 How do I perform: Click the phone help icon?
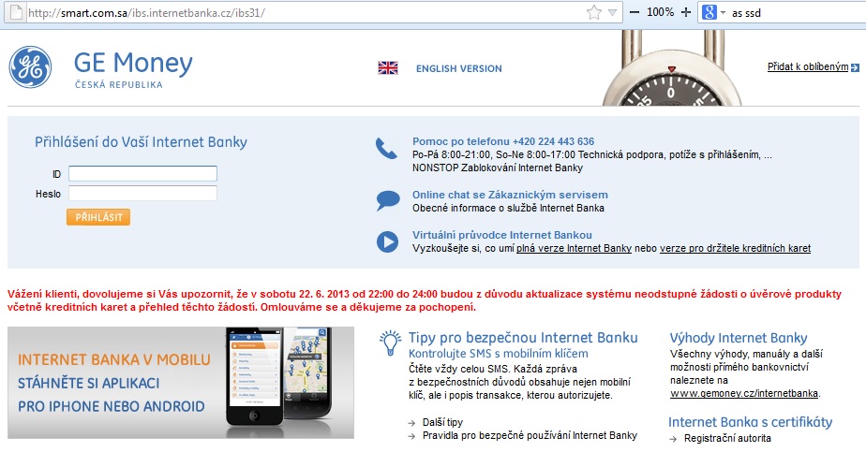(x=386, y=149)
